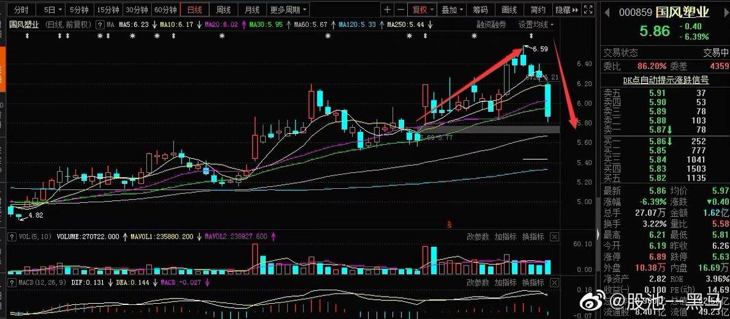Screen dimensions: 730x319
Task: Close the VOL indicator panel
Action: pos(554,237)
